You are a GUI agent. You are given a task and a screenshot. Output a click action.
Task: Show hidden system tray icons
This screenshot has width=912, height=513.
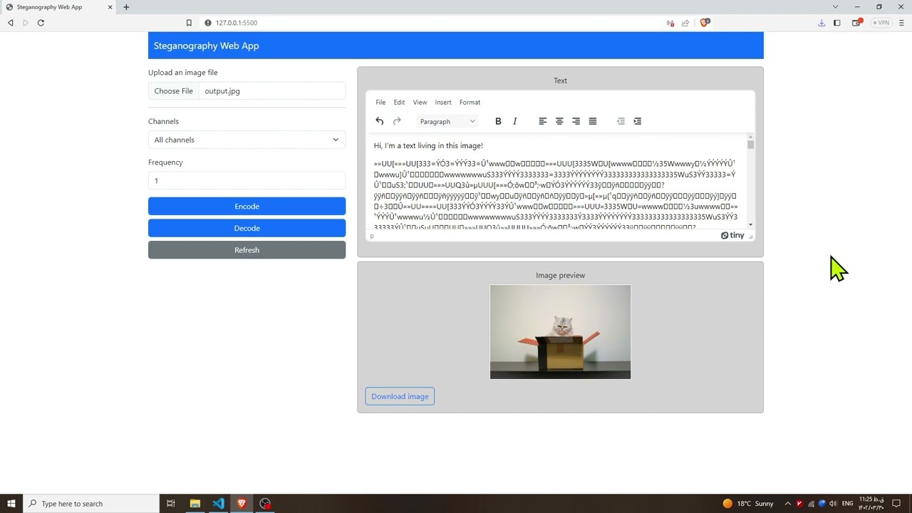tap(788, 504)
